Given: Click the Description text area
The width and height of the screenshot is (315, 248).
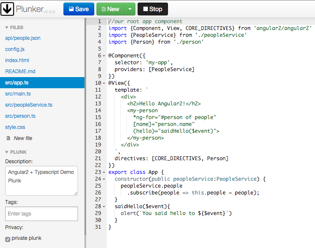Looking at the screenshot, I should pyautogui.click(x=42, y=181).
